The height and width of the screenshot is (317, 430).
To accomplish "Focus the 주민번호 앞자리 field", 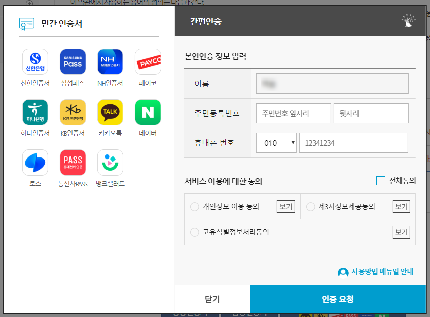I will (x=294, y=113).
